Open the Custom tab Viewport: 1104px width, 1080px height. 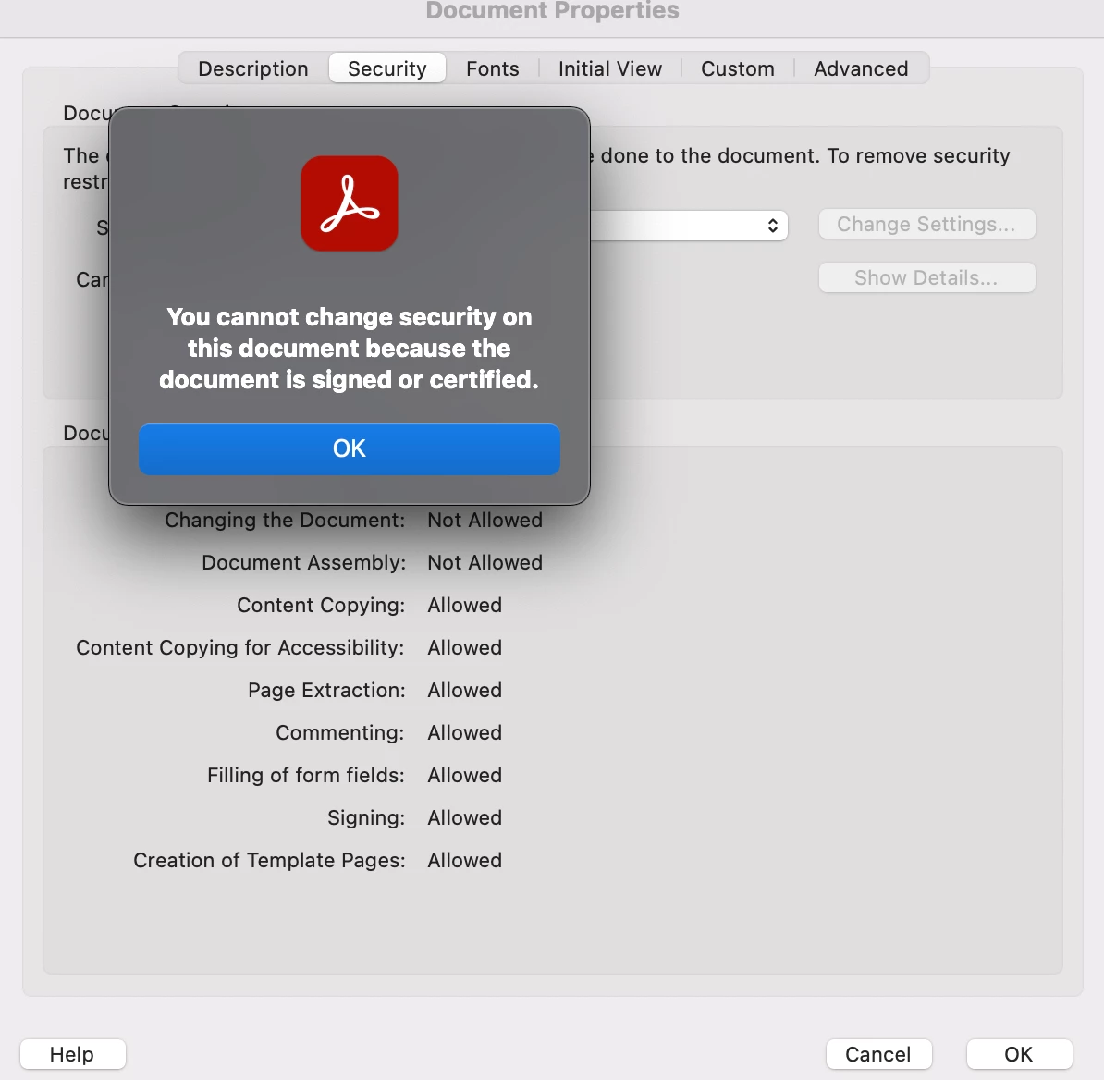pos(737,68)
